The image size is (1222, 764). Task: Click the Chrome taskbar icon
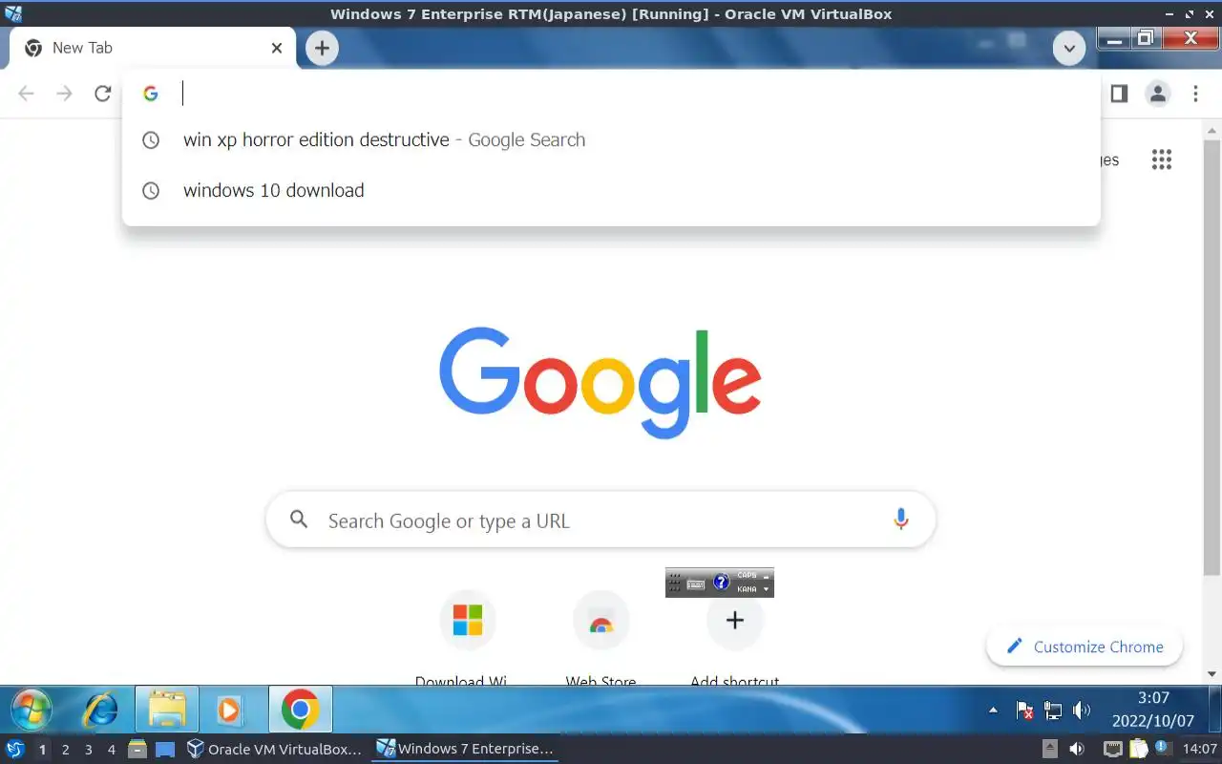(300, 710)
